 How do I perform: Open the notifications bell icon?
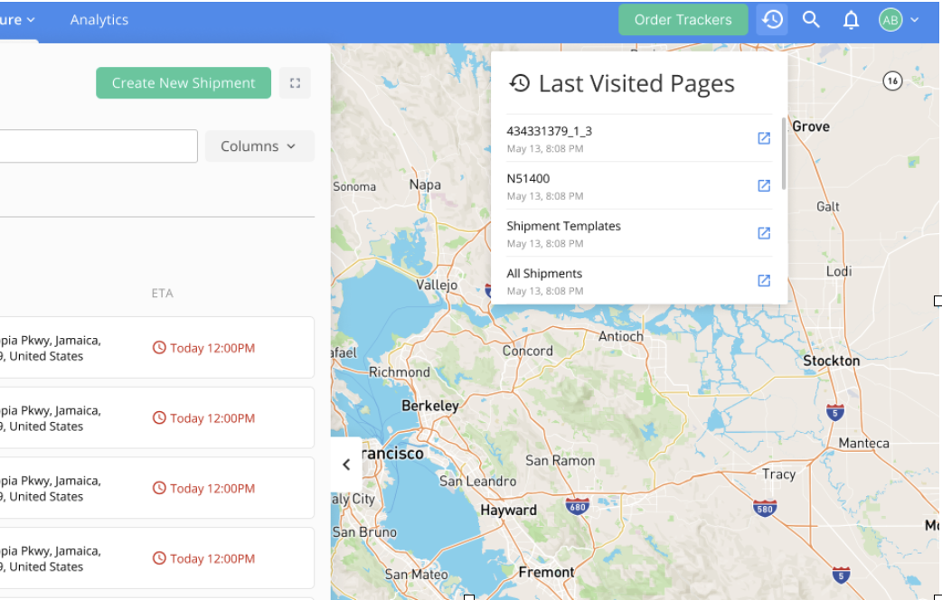coord(851,20)
